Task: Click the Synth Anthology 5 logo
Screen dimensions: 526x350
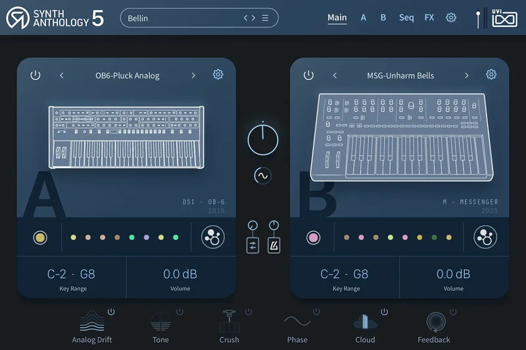Action: pos(55,18)
